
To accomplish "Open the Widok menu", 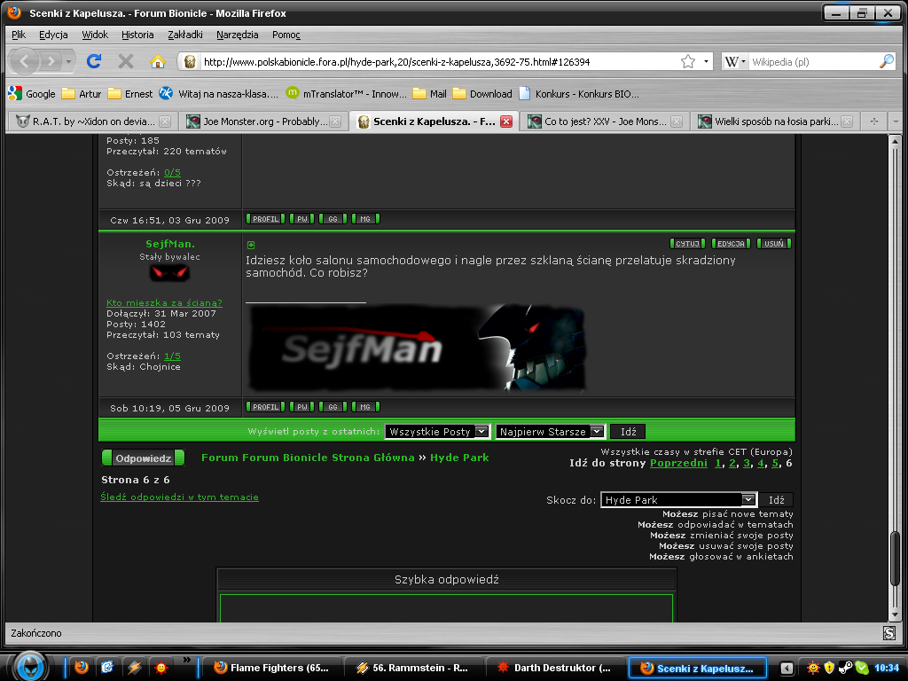I will (95, 35).
